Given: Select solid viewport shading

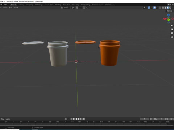Looking at the screenshot, I should pyautogui.click(x=165, y=8).
